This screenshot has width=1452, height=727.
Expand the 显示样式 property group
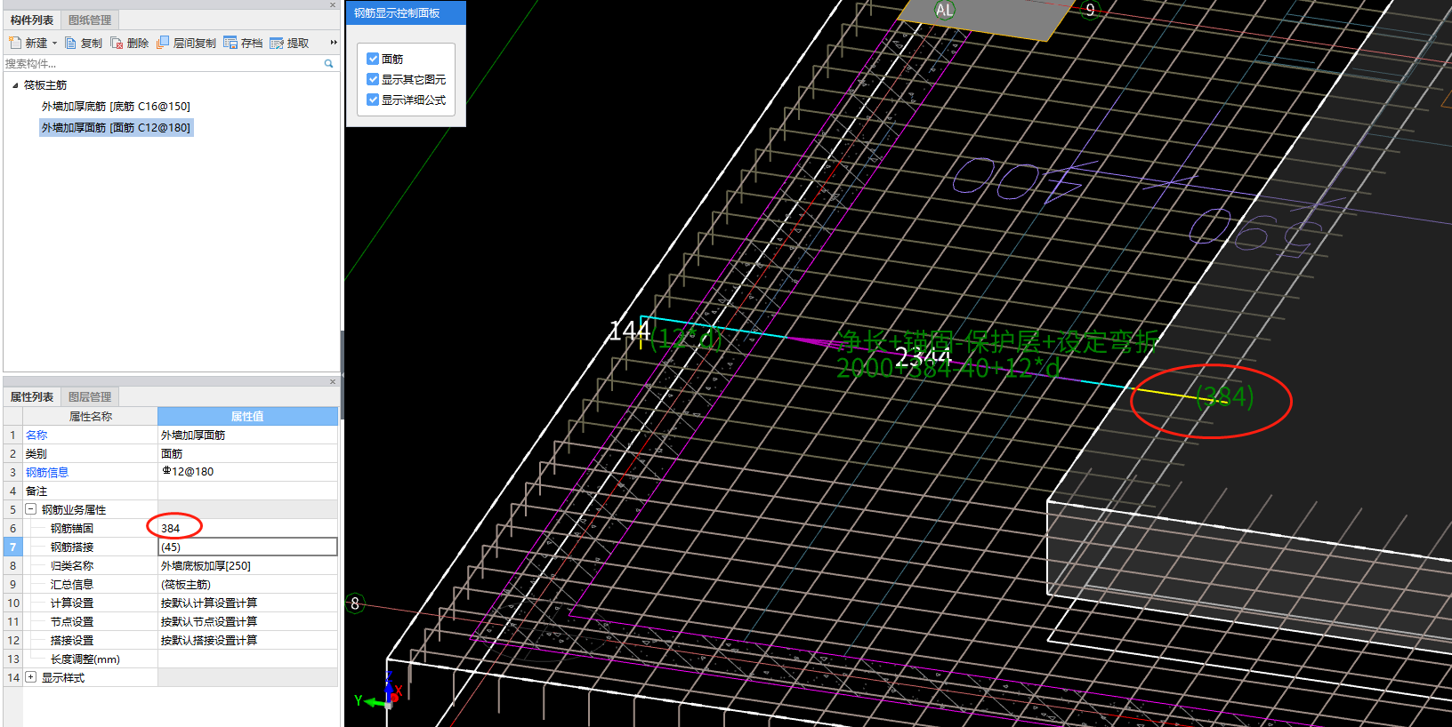tap(31, 677)
